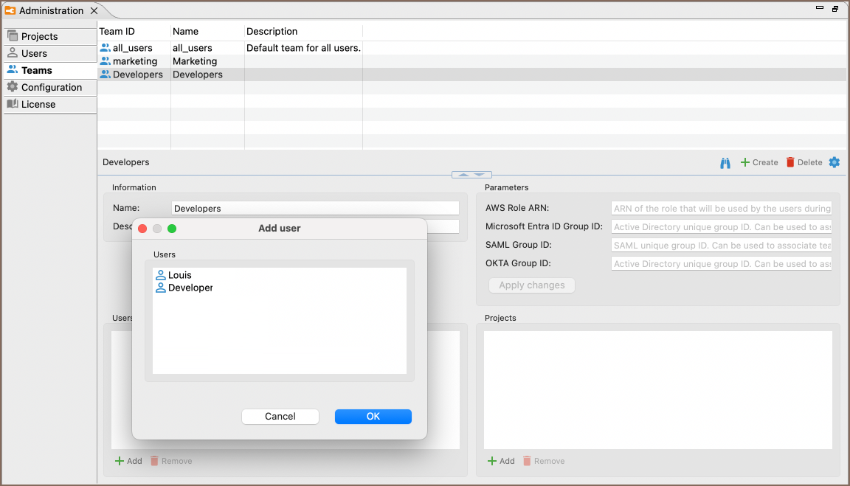Delete the selected Developers team
Viewport: 850px width, 486px height.
804,162
